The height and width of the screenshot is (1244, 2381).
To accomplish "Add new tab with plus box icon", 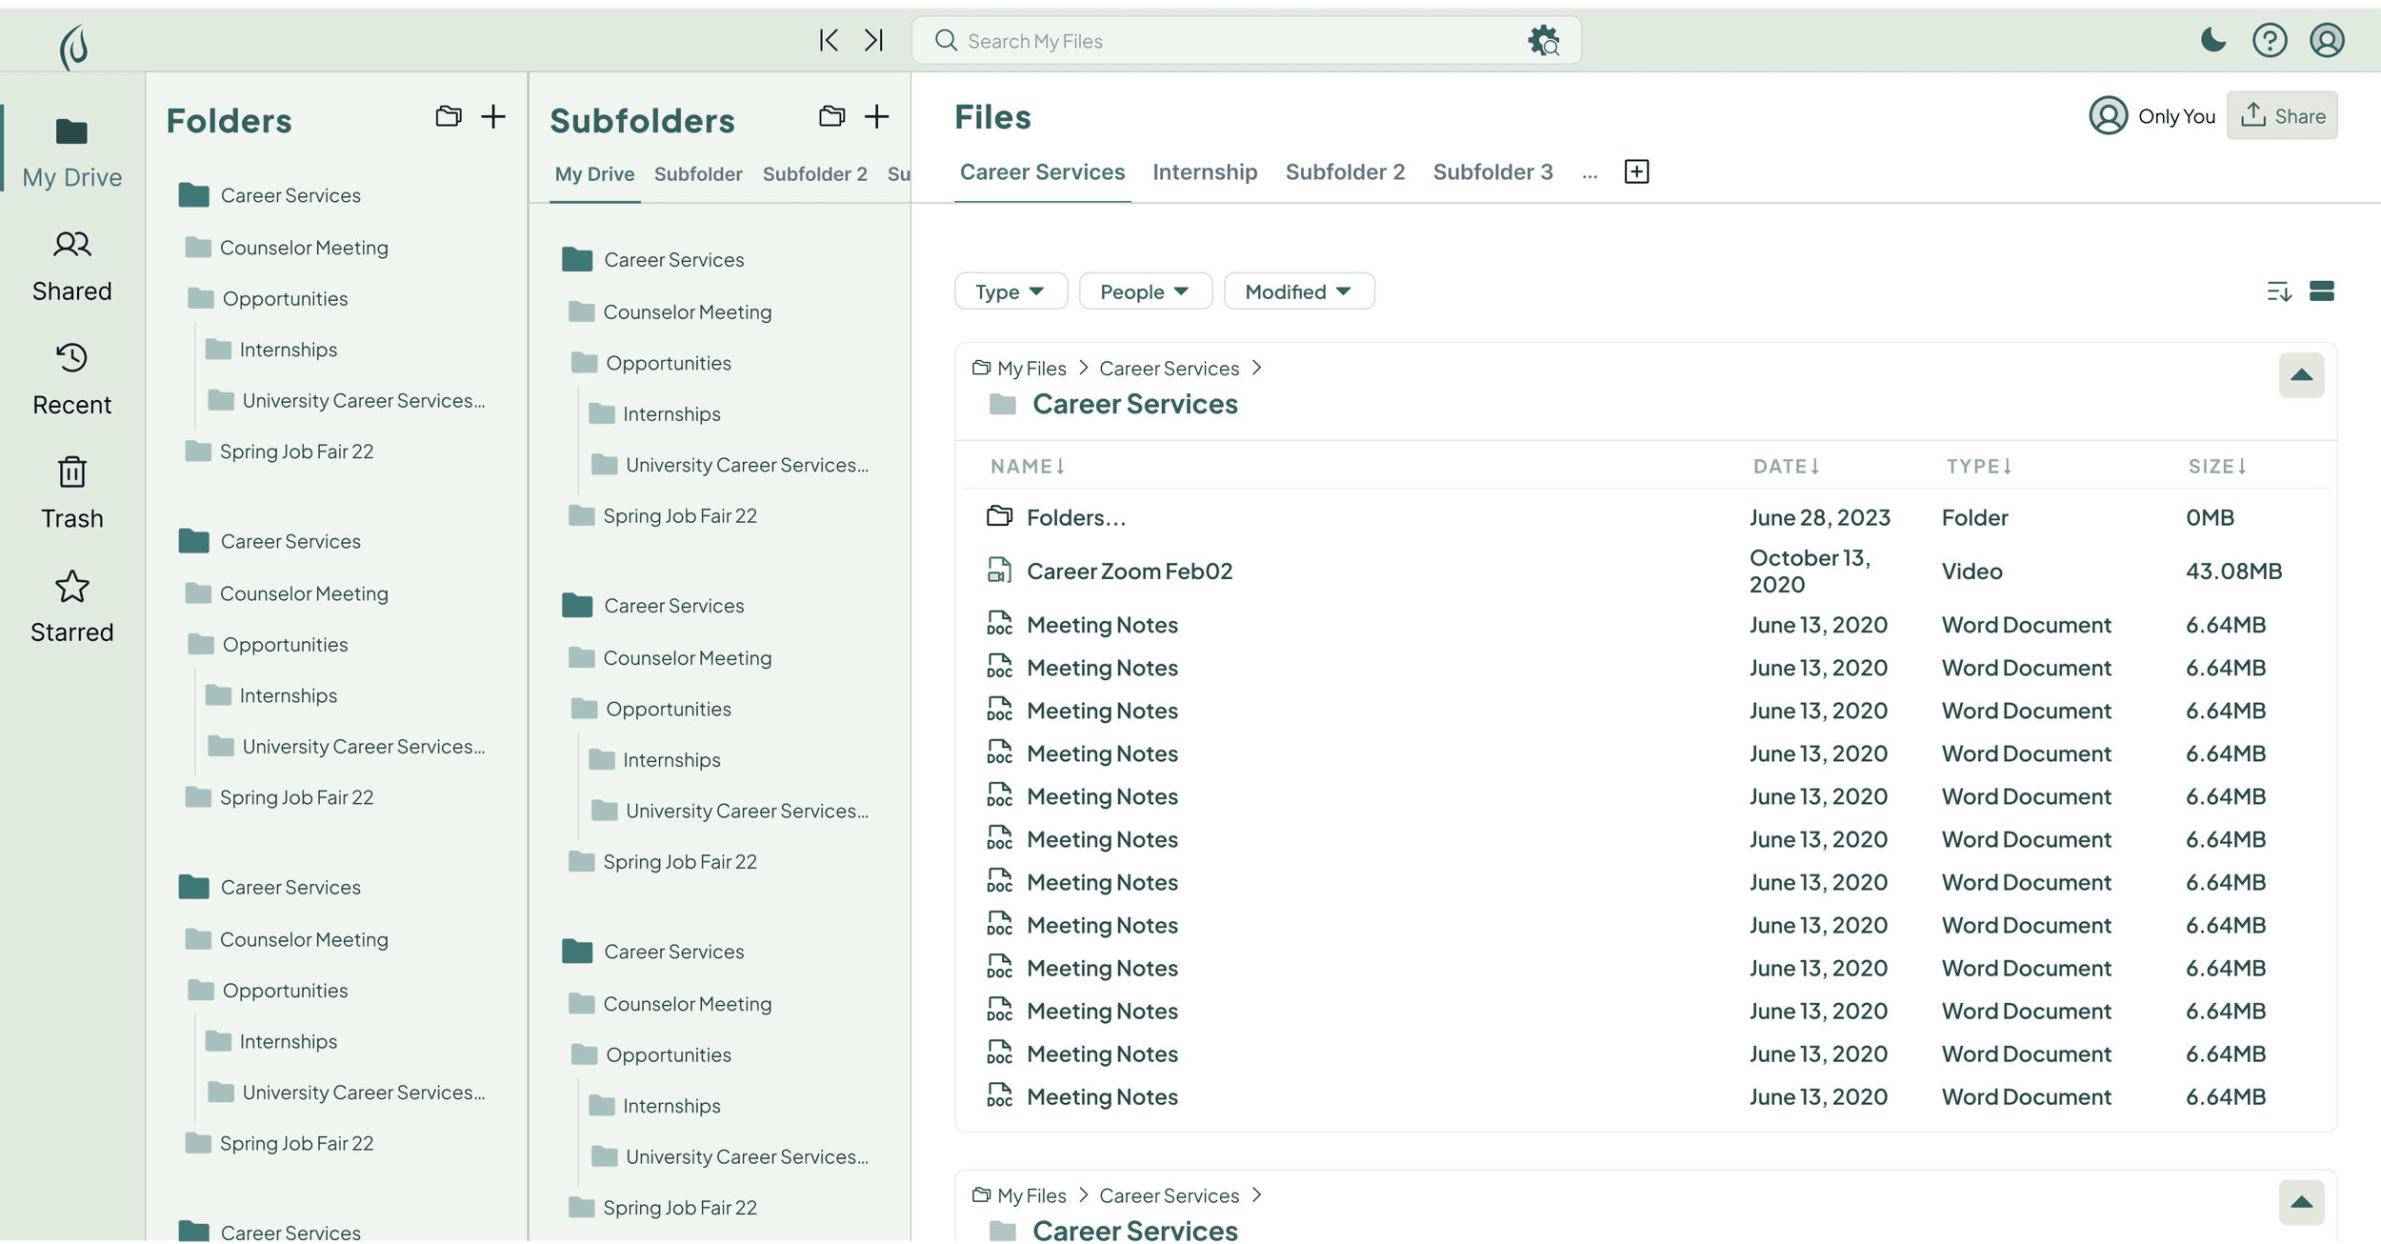I will tap(1637, 171).
